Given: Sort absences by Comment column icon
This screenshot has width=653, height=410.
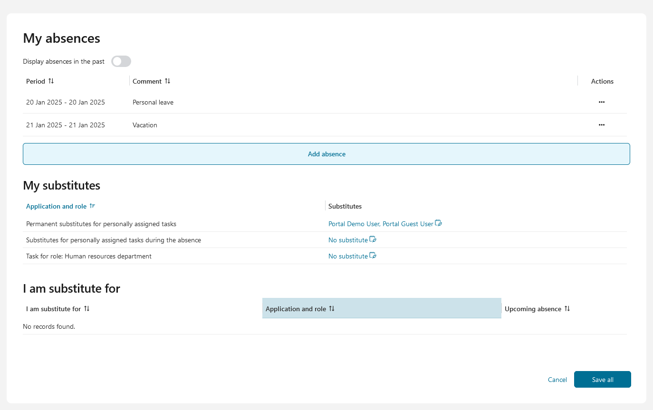Looking at the screenshot, I should pos(167,81).
